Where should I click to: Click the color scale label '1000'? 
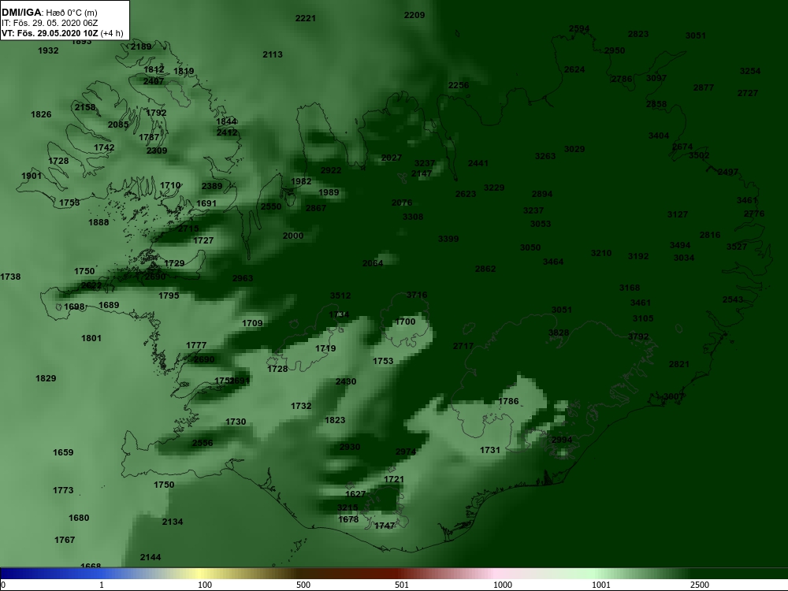tap(503, 585)
